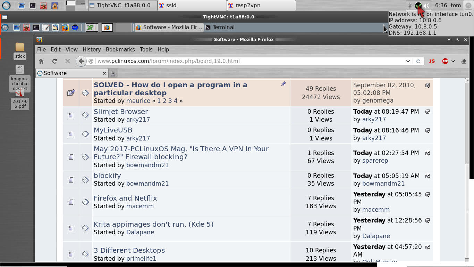Open the Adblock Plus dropdown arrow
This screenshot has height=267, width=474.
(x=453, y=61)
